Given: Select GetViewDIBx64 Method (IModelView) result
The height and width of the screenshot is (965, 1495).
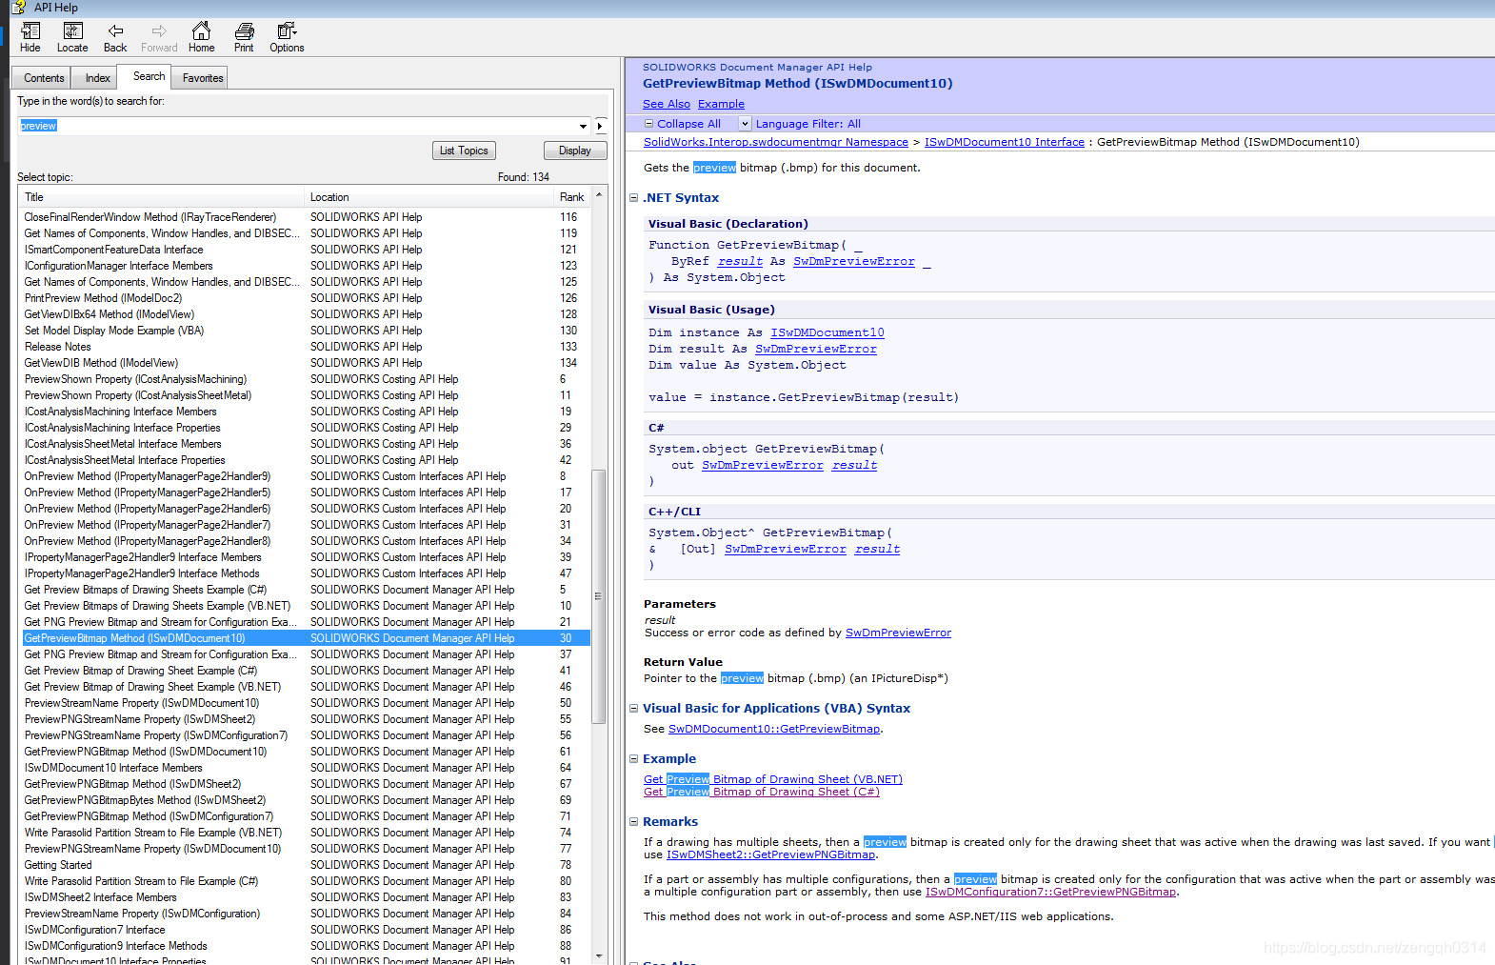Looking at the screenshot, I should [306, 314].
